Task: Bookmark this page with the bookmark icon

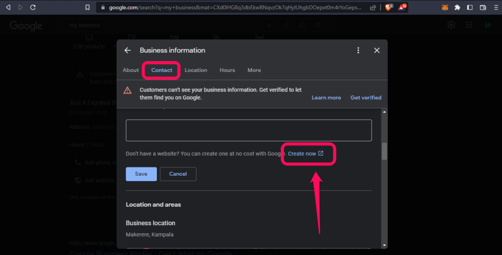Action: click(x=87, y=7)
